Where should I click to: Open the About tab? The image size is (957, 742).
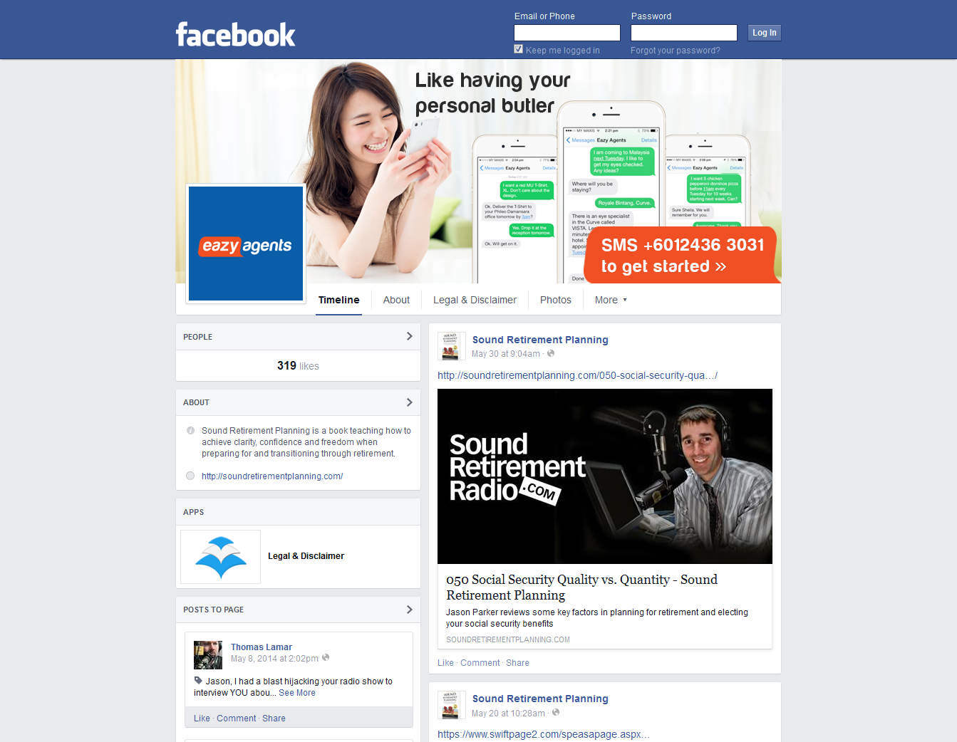[x=396, y=300]
